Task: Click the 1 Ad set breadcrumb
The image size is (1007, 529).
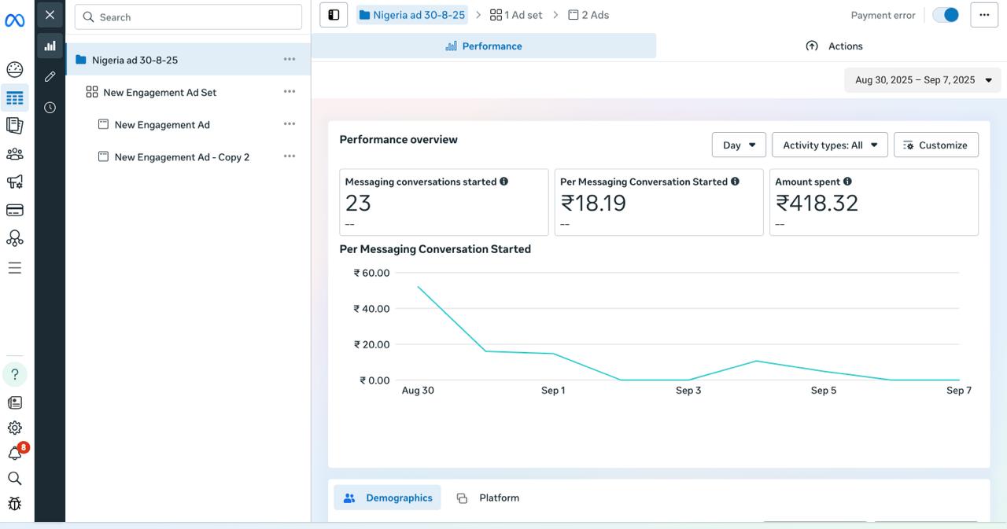Action: 516,15
